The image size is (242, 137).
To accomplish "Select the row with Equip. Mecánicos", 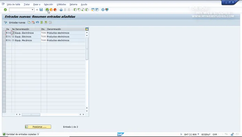I will 4,40.
